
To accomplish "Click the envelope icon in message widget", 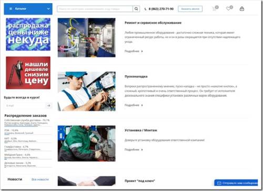I will (219, 183).
